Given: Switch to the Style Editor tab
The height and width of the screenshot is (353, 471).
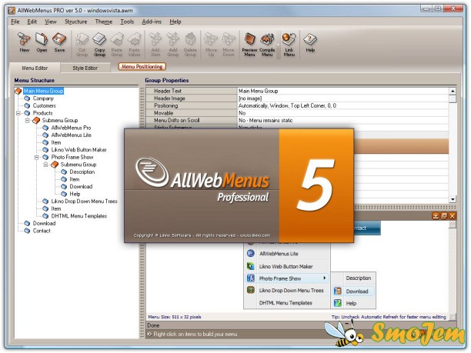Looking at the screenshot, I should tap(85, 68).
